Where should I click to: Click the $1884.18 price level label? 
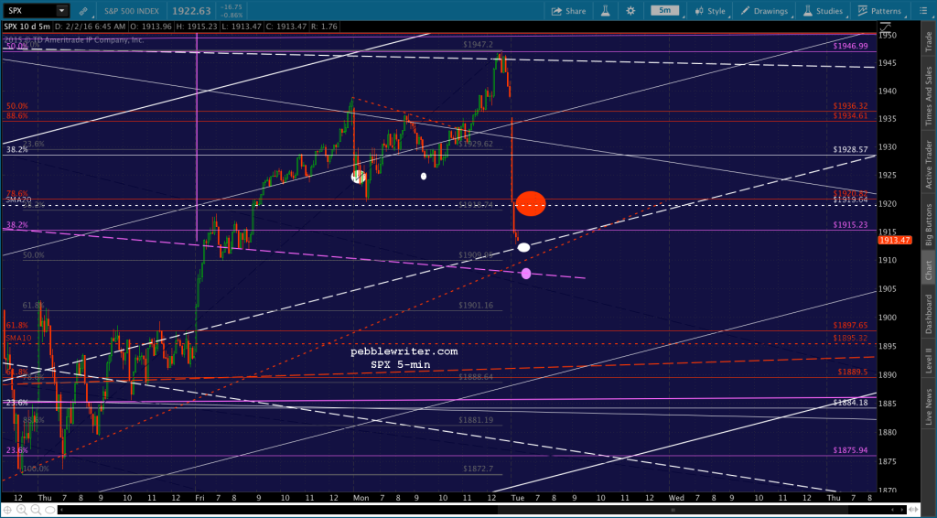[x=850, y=403]
